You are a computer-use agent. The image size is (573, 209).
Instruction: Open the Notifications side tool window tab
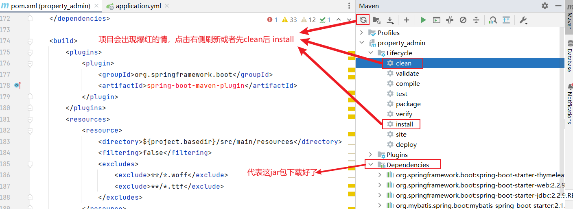(569, 103)
